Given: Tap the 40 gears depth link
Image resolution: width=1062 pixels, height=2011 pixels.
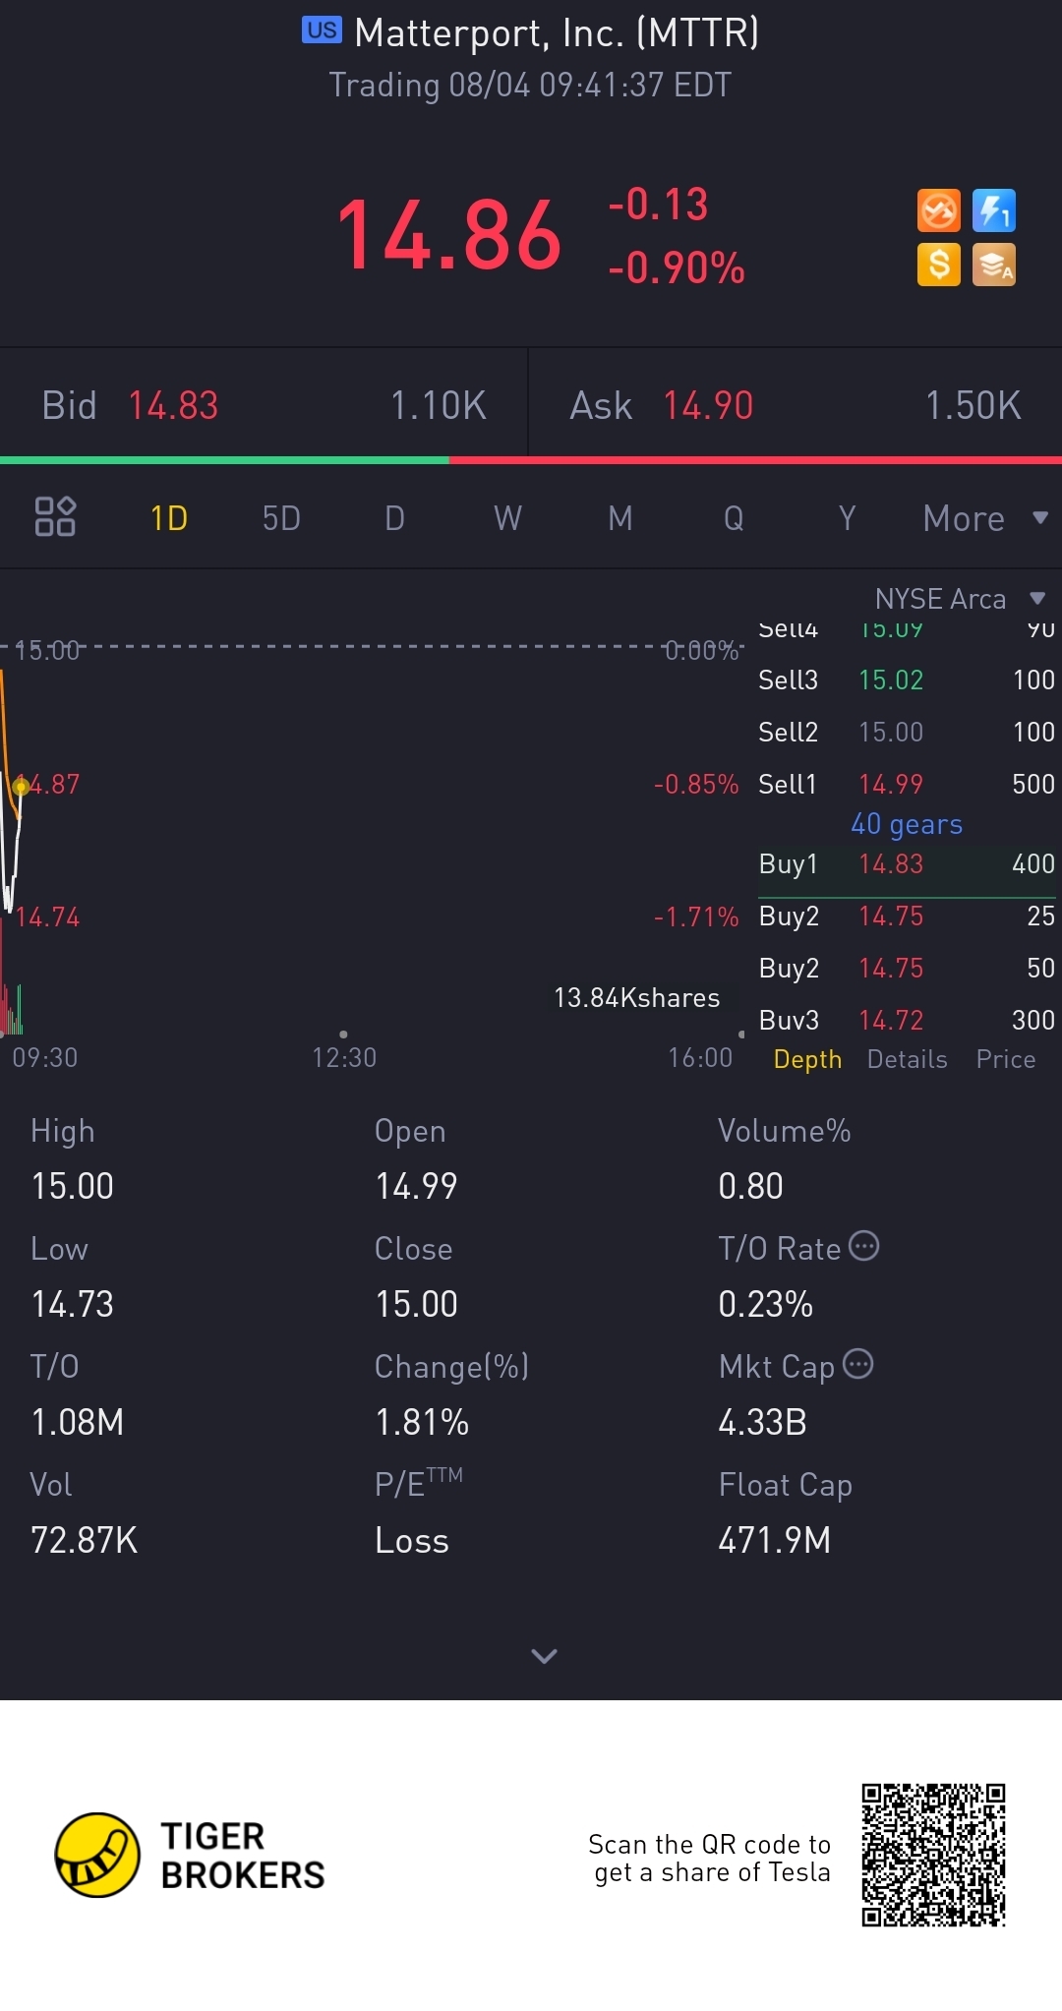Looking at the screenshot, I should (907, 824).
